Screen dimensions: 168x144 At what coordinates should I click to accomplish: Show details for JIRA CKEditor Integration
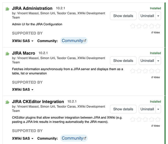point(123,109)
